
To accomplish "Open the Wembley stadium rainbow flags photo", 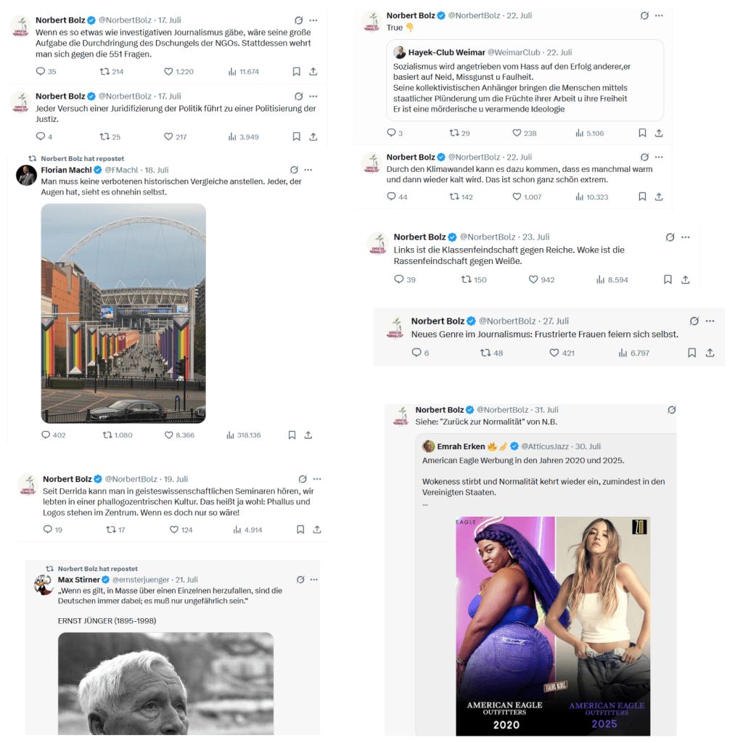I will click(123, 313).
